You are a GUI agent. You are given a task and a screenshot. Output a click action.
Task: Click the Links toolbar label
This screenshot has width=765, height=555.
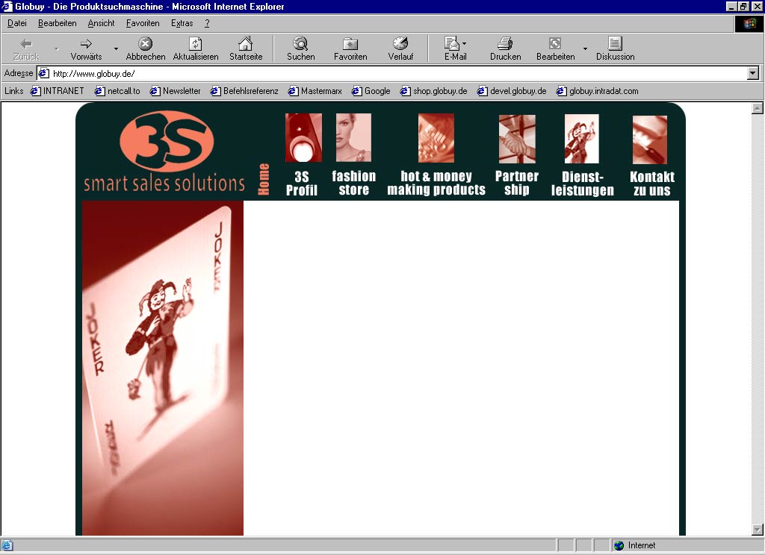13,90
